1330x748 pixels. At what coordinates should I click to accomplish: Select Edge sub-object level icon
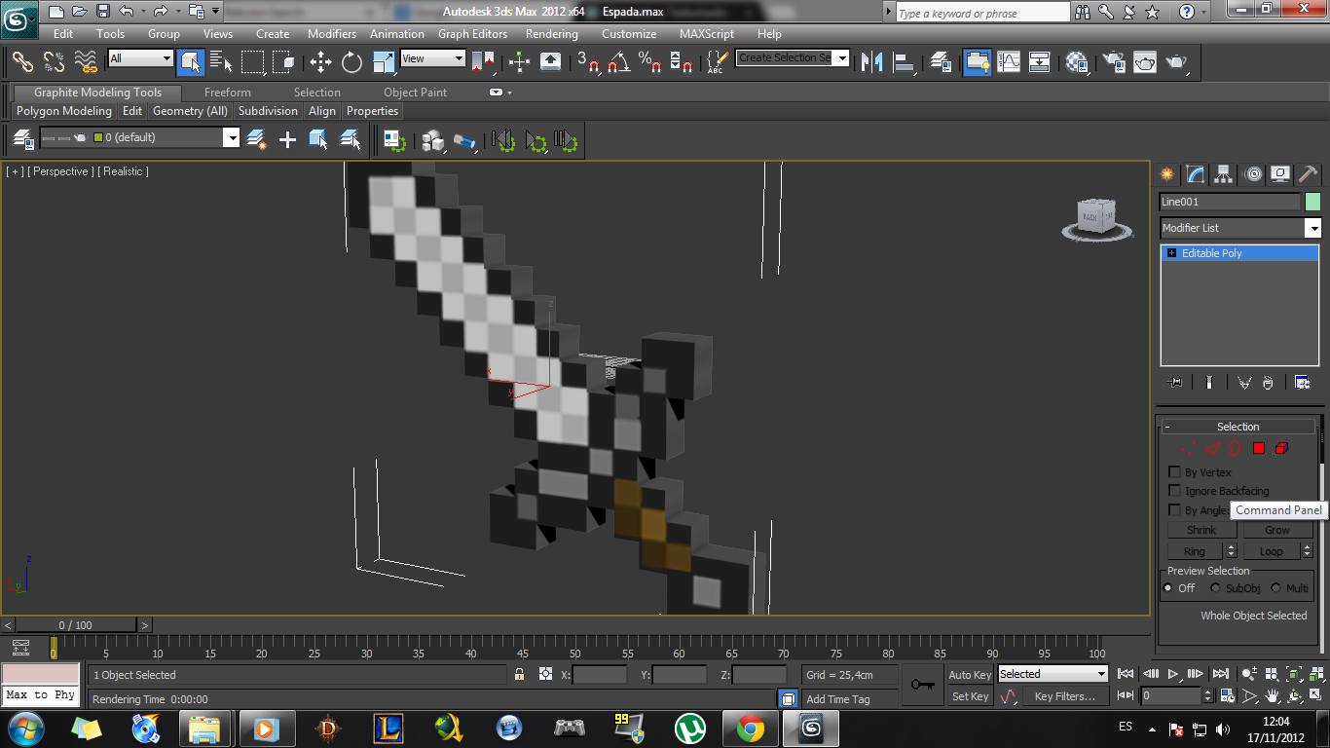click(1212, 448)
